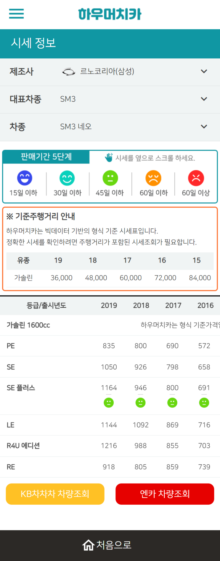Click the 2018 year column header
The width and height of the screenshot is (220, 561).
coord(141,305)
